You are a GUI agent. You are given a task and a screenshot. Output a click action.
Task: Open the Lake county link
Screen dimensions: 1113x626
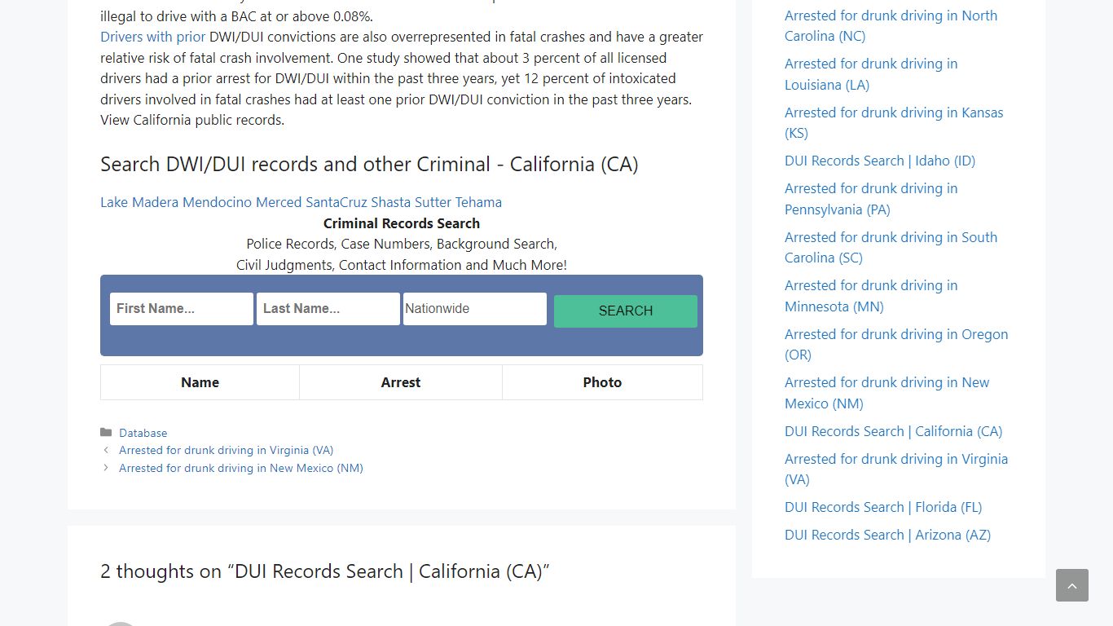114,202
